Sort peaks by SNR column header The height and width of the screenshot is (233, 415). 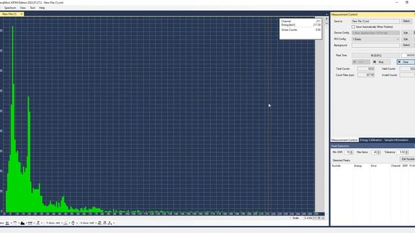click(405, 166)
